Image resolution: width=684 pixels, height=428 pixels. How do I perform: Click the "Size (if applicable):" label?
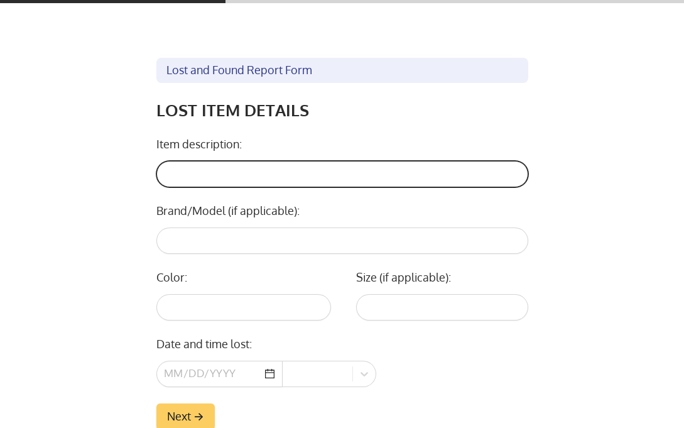click(x=403, y=278)
